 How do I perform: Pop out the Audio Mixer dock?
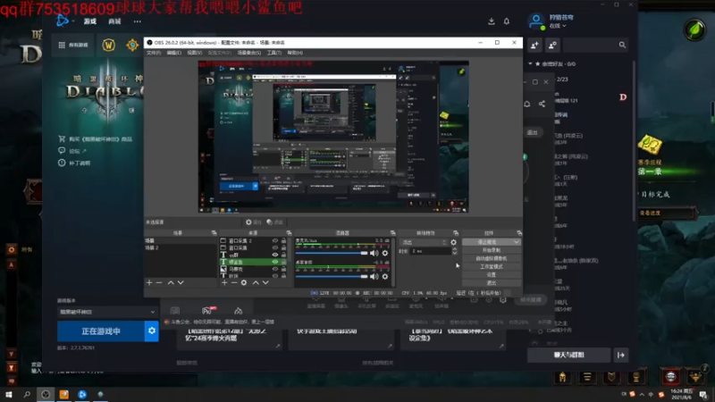click(392, 233)
